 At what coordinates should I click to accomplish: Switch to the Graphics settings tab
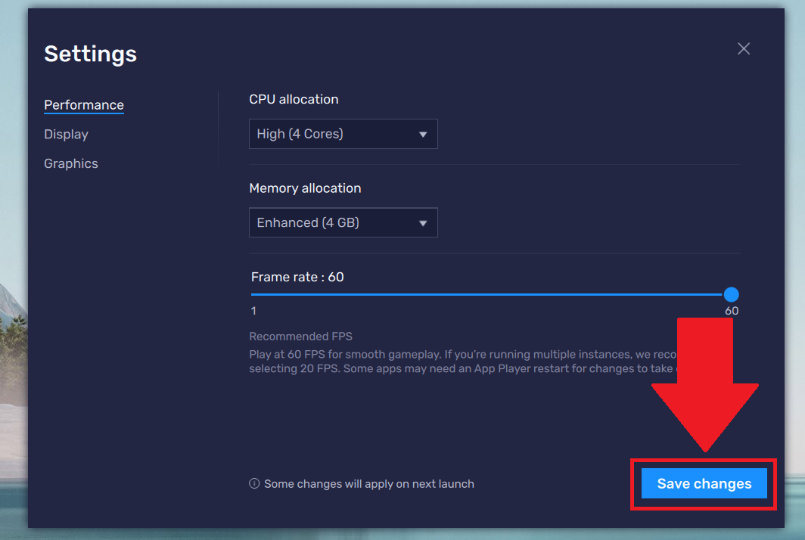[70, 163]
